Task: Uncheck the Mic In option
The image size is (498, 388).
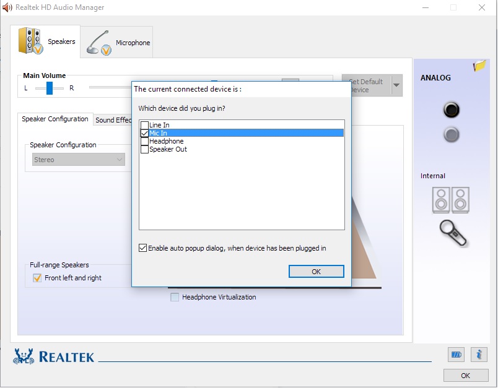Action: (144, 133)
